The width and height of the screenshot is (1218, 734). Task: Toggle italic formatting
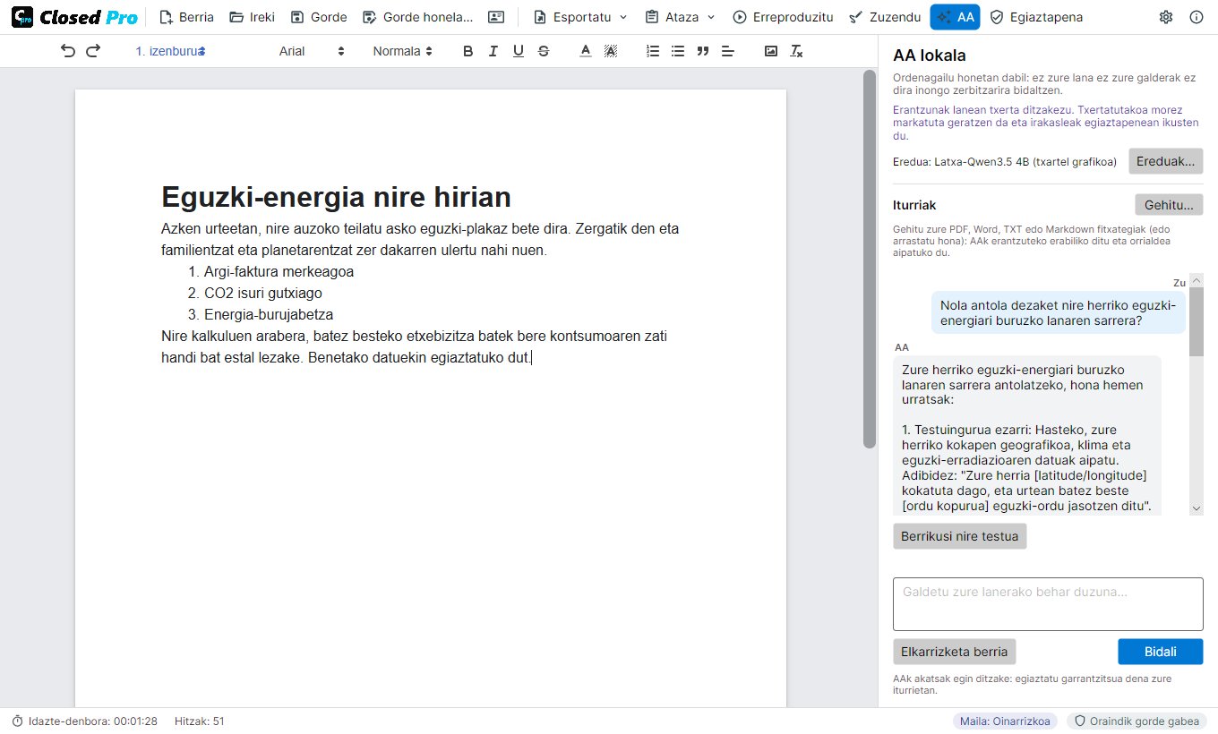coord(493,51)
